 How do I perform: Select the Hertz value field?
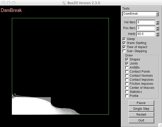coord(146,34)
